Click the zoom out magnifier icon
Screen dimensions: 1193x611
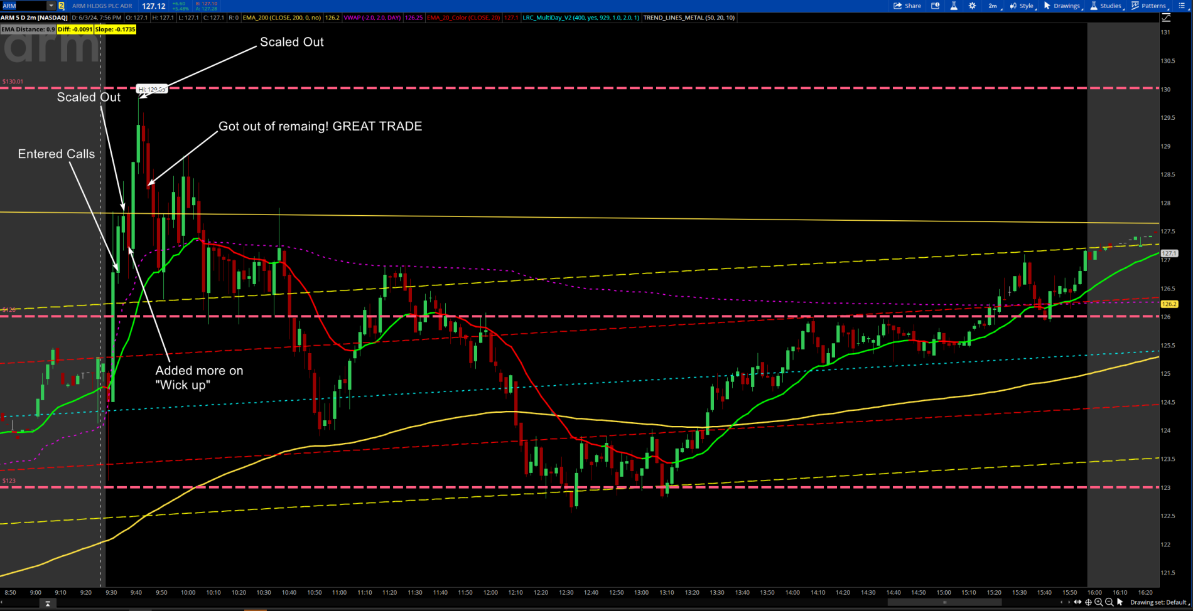click(x=1109, y=602)
